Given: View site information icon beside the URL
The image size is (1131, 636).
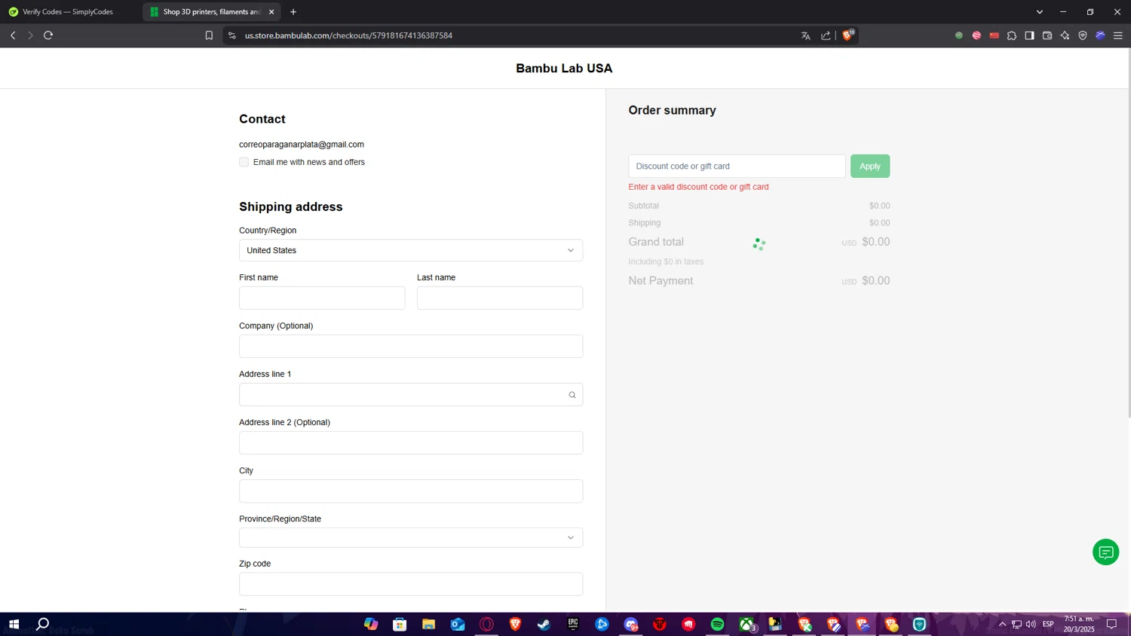Looking at the screenshot, I should pos(232,35).
